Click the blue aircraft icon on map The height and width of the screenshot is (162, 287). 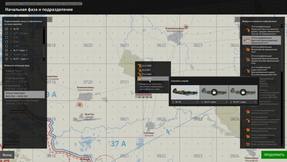click(168, 131)
